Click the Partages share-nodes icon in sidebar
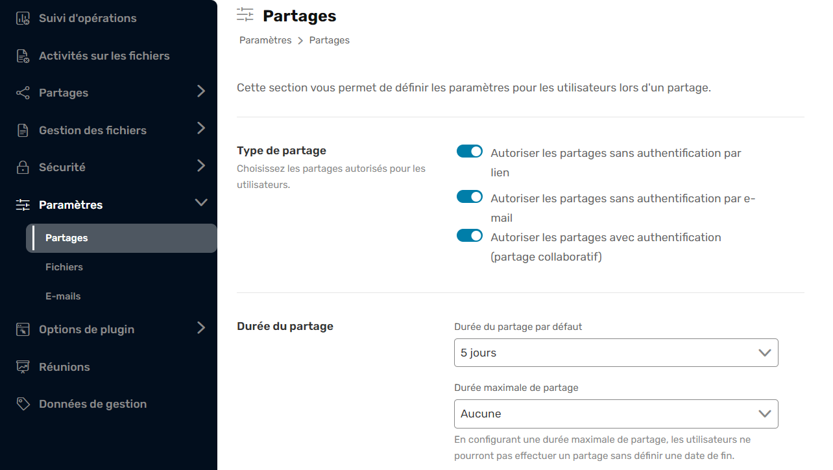 [x=23, y=93]
